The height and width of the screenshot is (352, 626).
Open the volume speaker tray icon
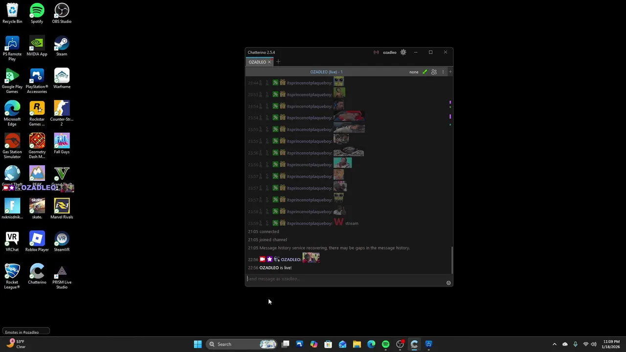tap(594, 344)
